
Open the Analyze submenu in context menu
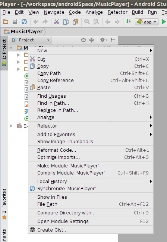coord(91,117)
